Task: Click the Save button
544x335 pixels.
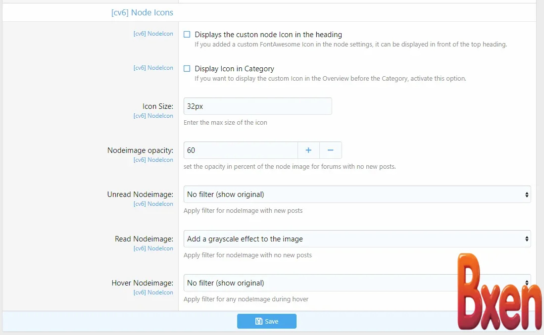Action: click(266, 321)
